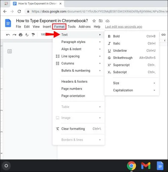This screenshot has width=168, height=172.
Task: Check the cloud save status icon
Action: click(x=108, y=21)
